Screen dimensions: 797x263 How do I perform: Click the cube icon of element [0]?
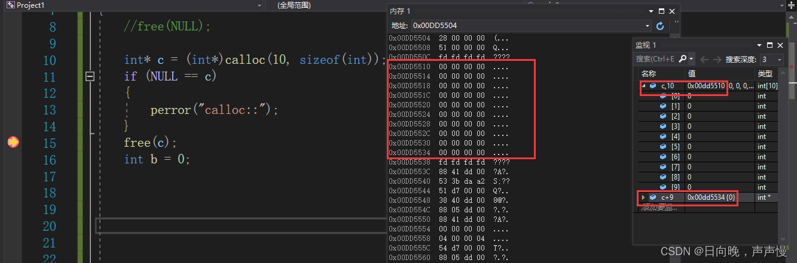(663, 96)
